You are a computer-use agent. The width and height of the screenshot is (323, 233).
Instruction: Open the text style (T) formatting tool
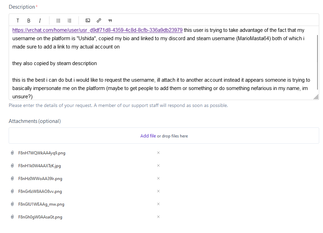point(18,21)
